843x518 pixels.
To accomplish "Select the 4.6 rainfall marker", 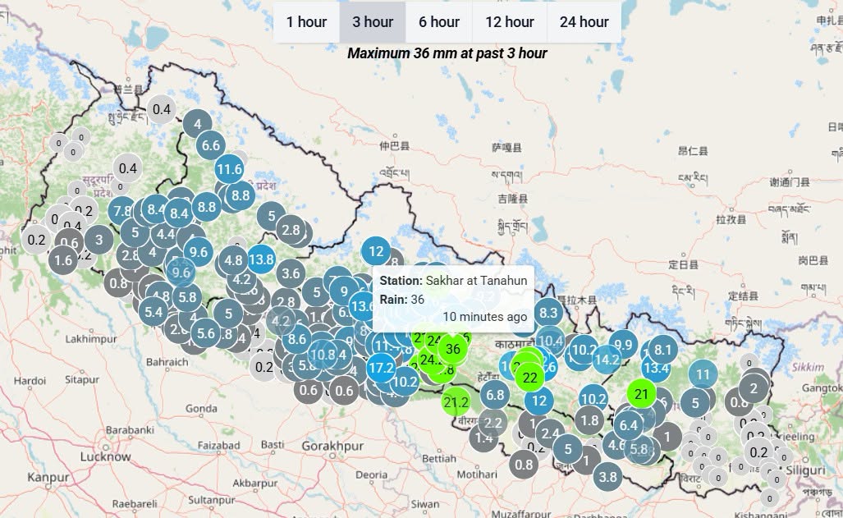I will (x=616, y=445).
